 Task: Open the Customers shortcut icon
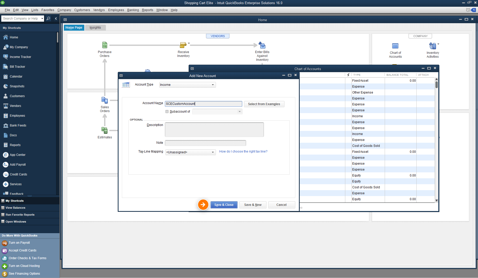(6, 96)
